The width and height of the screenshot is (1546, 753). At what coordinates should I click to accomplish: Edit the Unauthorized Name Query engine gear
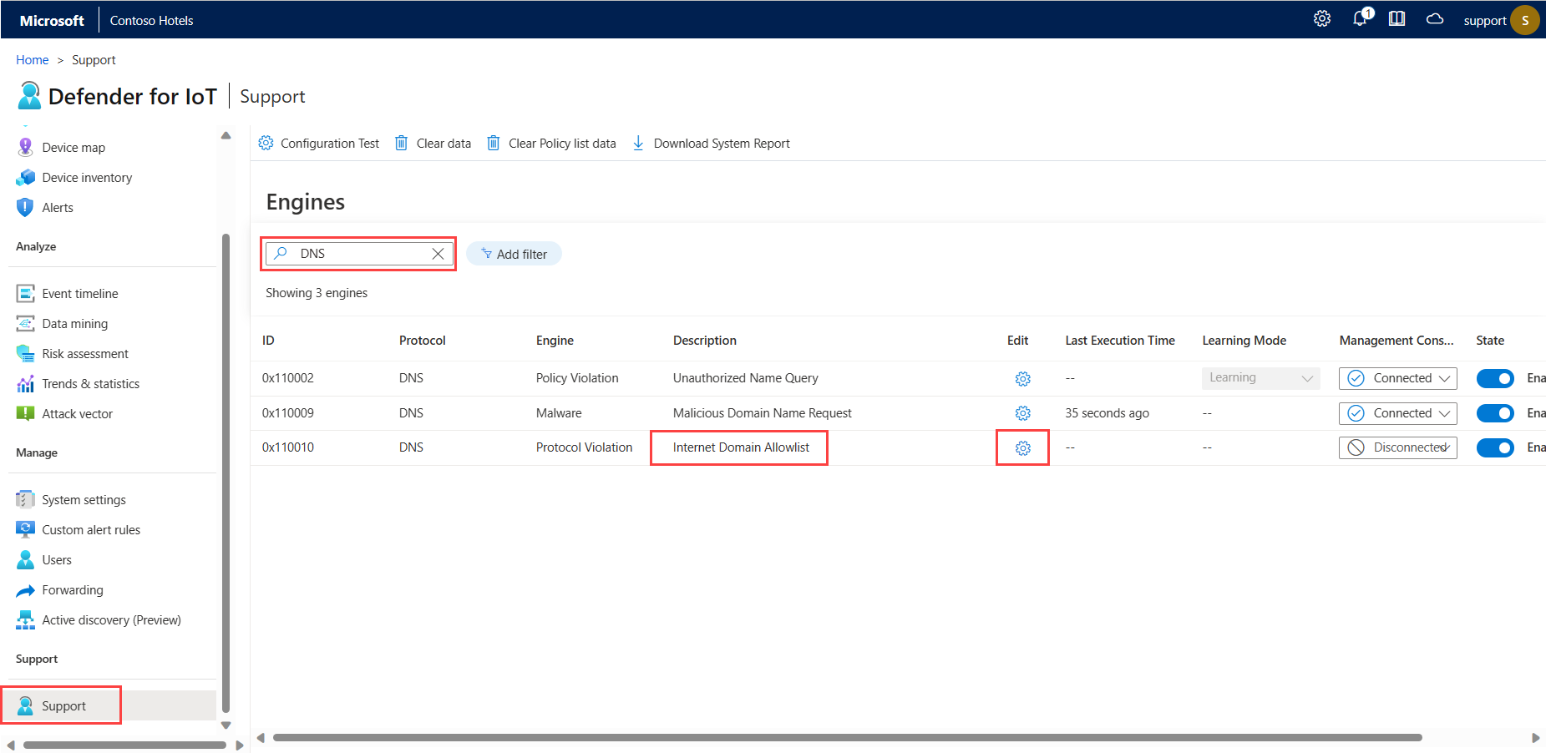[1022, 379]
